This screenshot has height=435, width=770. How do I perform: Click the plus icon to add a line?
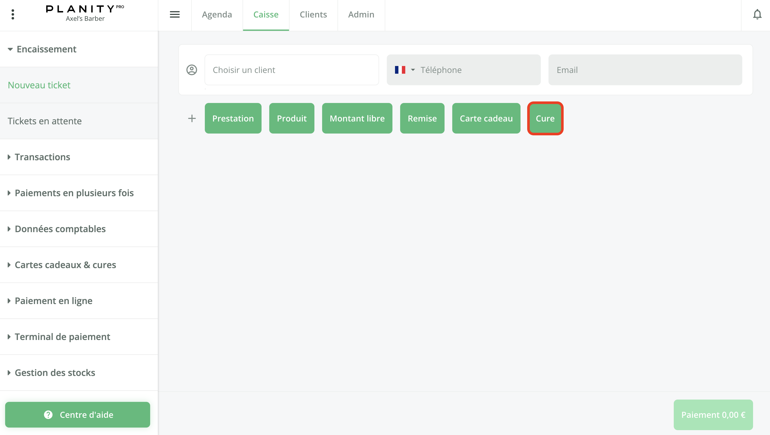click(x=192, y=118)
